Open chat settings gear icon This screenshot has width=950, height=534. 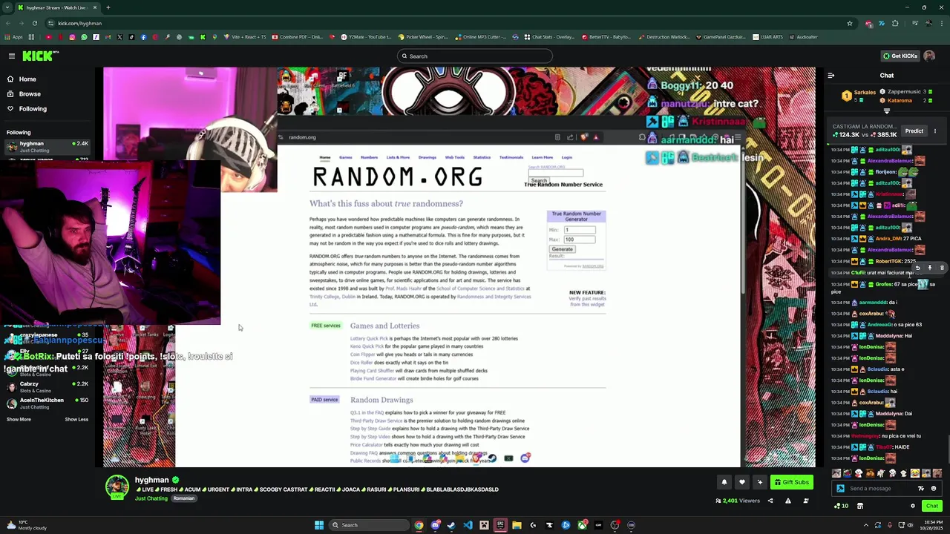[913, 506]
